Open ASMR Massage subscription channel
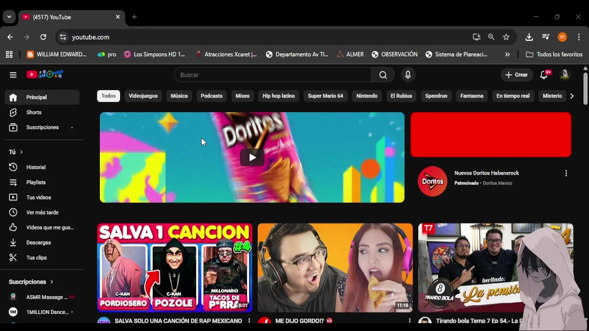The image size is (589, 331). pyautogui.click(x=42, y=297)
